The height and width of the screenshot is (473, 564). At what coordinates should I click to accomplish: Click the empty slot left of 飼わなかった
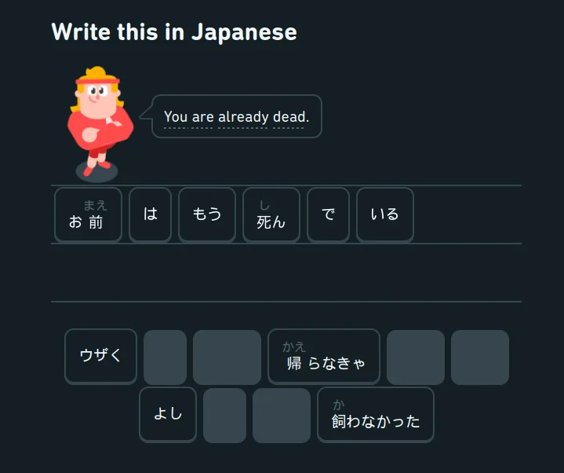[282, 416]
